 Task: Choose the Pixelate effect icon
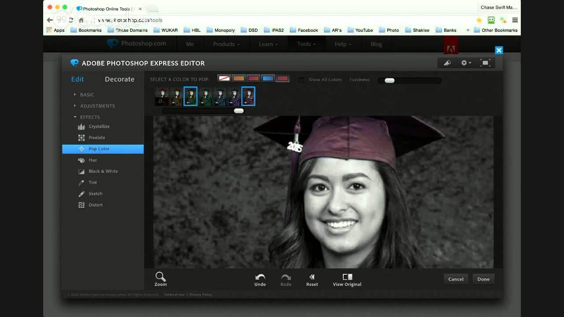(x=82, y=138)
